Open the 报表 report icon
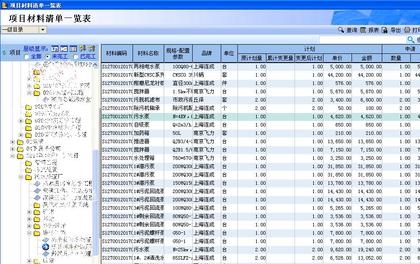Screen dimensions: 420x264 click(x=363, y=30)
